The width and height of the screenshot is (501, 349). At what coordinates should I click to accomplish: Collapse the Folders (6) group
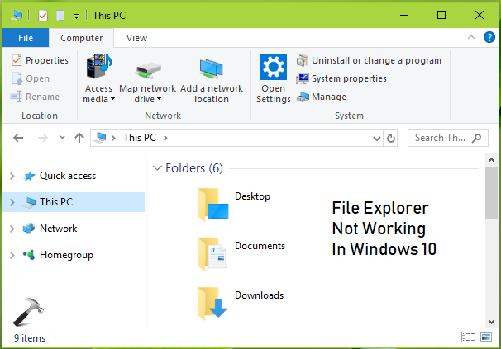click(157, 167)
